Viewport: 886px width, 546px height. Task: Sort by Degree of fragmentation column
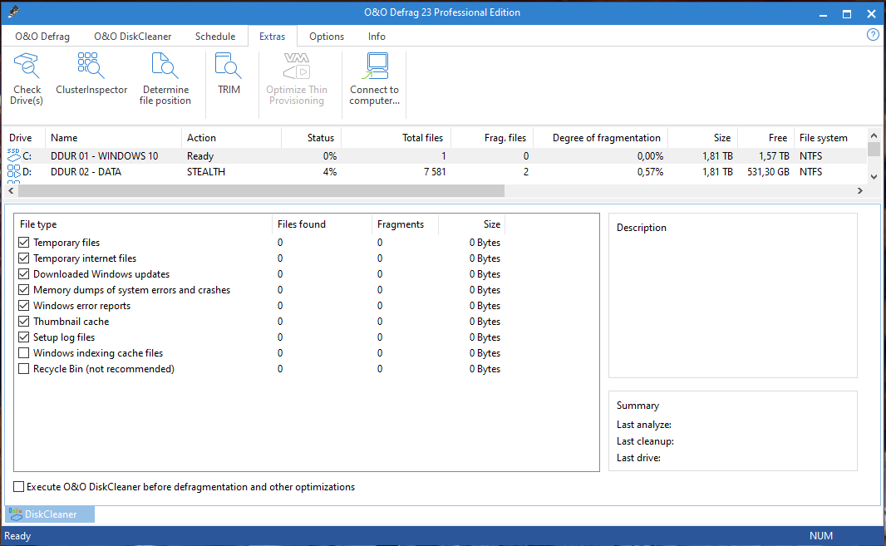click(606, 138)
